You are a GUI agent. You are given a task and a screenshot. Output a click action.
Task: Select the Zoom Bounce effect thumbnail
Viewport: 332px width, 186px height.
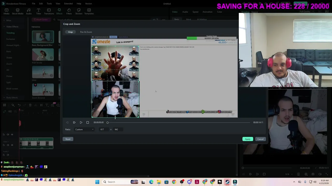[x=43, y=89]
